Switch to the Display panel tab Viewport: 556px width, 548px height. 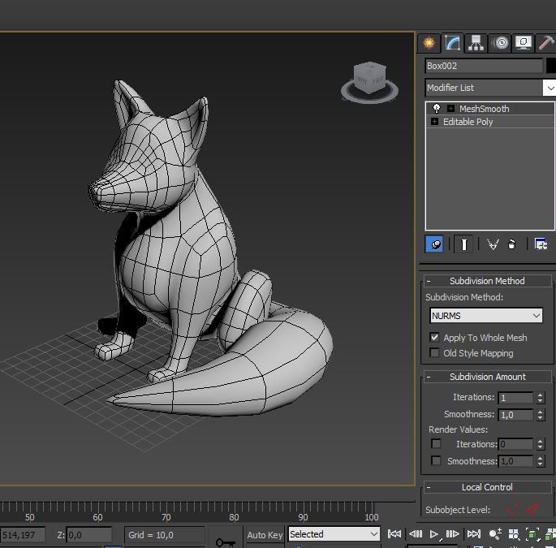tap(524, 43)
